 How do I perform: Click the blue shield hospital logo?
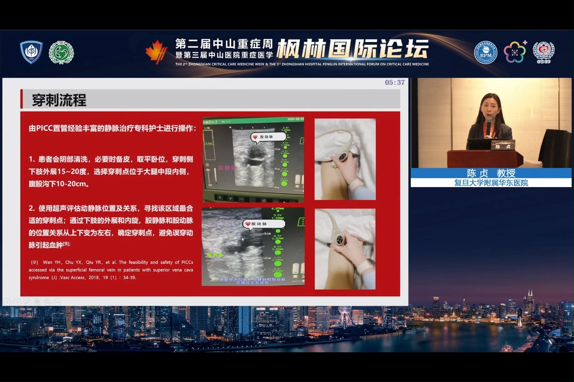click(31, 52)
